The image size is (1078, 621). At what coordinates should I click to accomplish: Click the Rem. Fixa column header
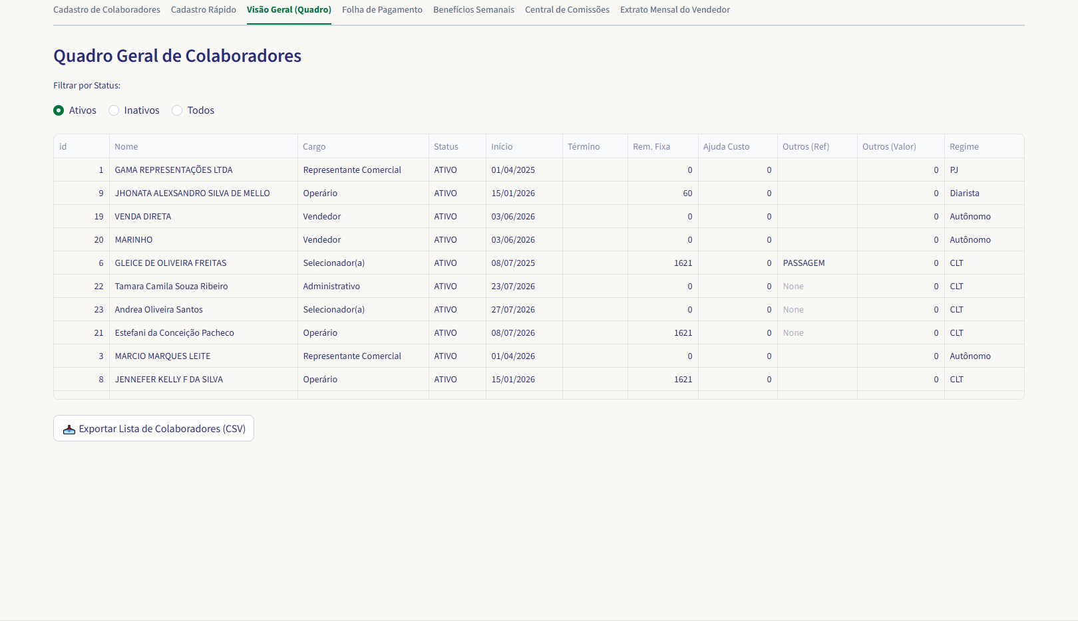(663, 146)
